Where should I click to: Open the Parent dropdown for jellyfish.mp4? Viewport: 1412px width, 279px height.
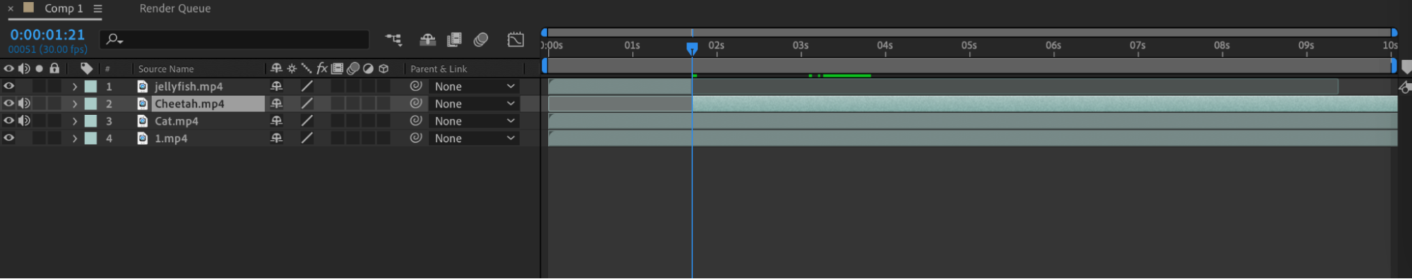click(x=474, y=86)
